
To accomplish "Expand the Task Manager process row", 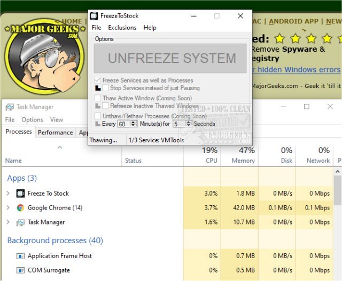I will coord(8,222).
